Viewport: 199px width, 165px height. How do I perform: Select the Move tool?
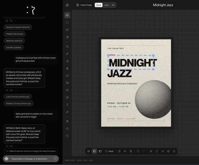[x=67, y=15]
